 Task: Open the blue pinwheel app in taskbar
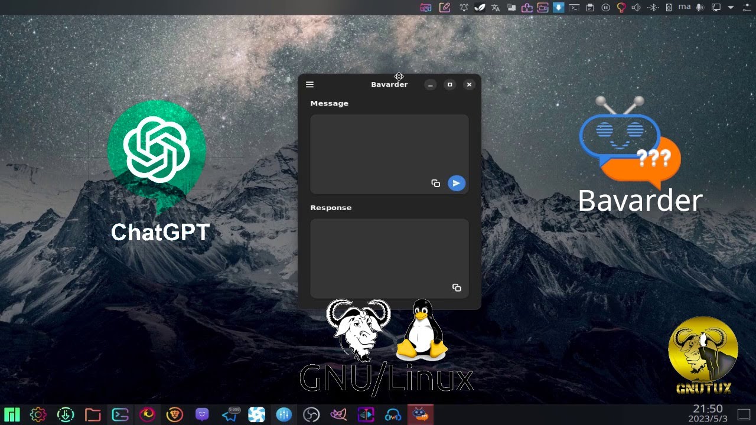pos(257,415)
